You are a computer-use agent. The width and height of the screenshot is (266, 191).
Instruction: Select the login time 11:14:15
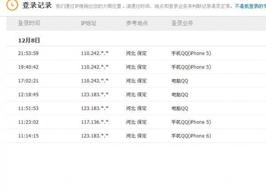28,136
